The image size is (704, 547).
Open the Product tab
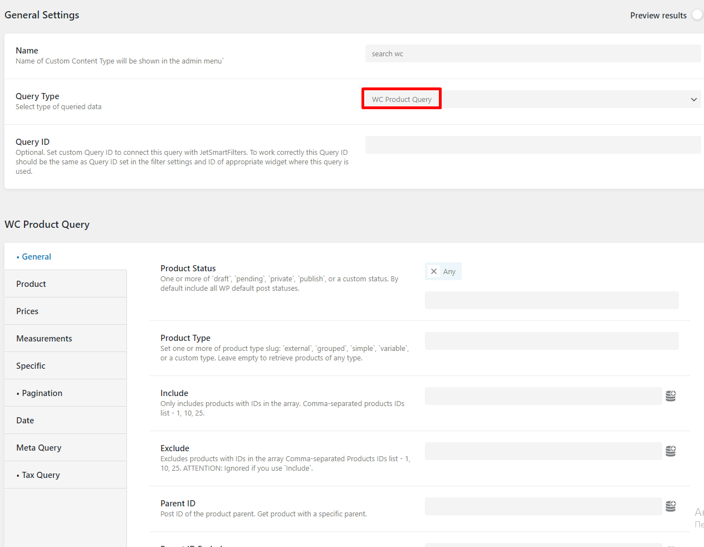coord(66,284)
